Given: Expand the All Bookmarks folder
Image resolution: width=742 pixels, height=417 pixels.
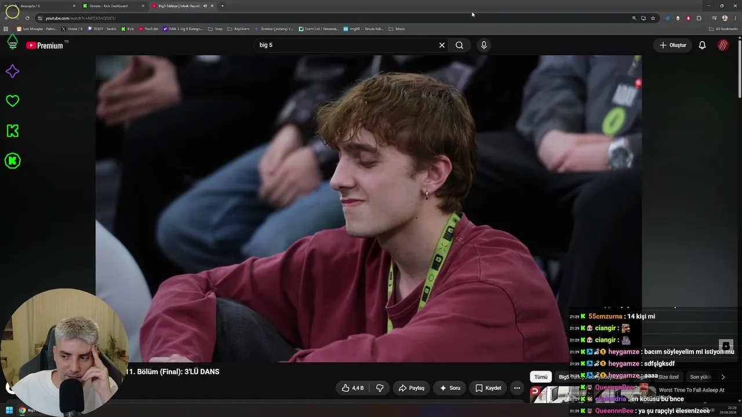Looking at the screenshot, I should [x=723, y=29].
